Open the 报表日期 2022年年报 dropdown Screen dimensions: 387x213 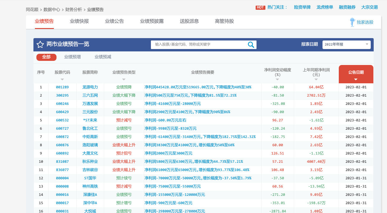[346, 44]
